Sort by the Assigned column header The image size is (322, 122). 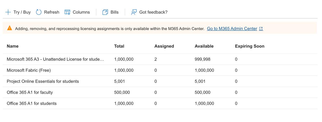click(164, 46)
